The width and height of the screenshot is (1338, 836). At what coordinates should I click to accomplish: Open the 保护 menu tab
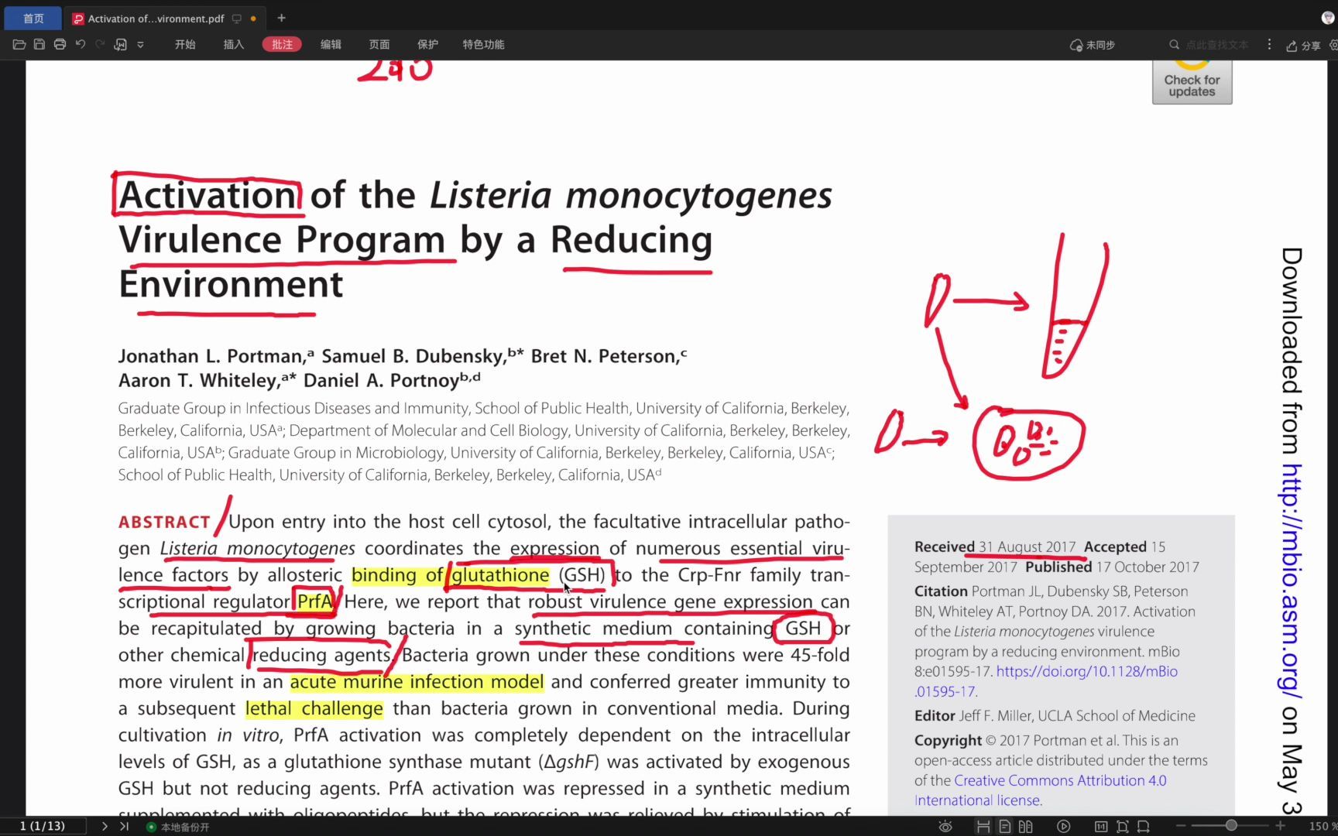point(427,45)
